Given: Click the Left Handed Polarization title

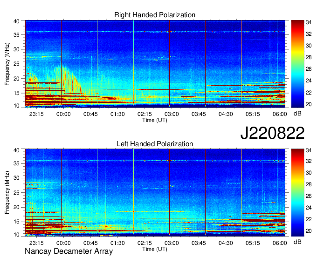Looking at the screenshot, I should (x=155, y=144).
